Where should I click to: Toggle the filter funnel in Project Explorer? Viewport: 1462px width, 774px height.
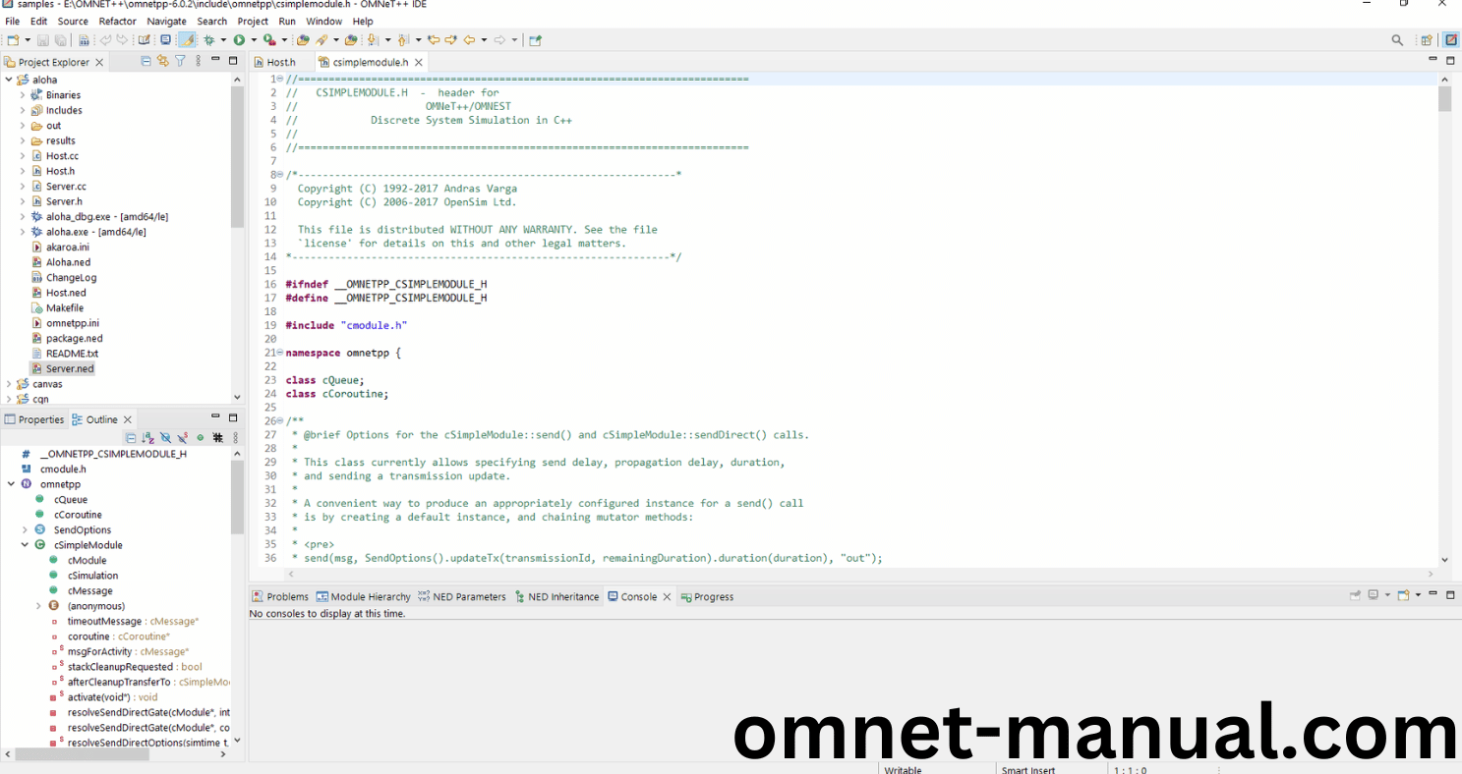(181, 61)
